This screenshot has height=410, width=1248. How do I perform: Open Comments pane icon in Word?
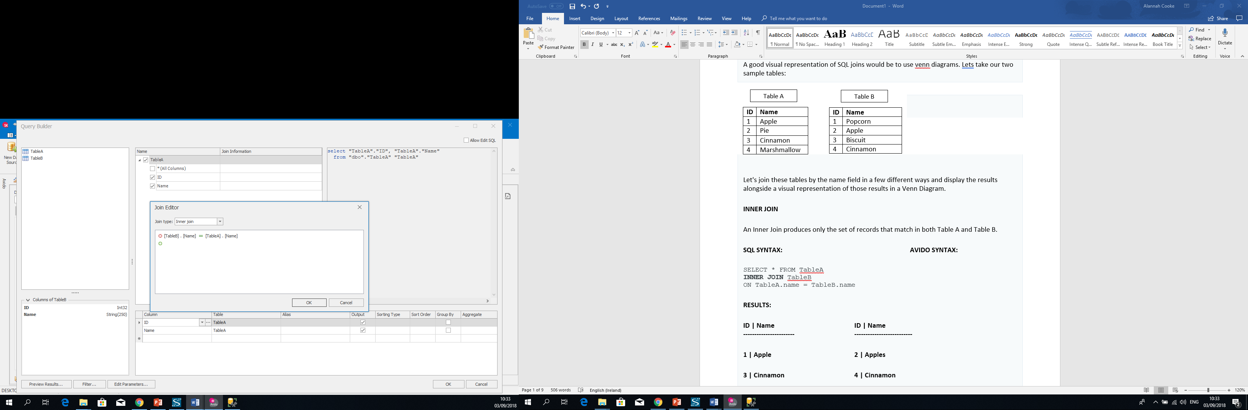(1239, 18)
